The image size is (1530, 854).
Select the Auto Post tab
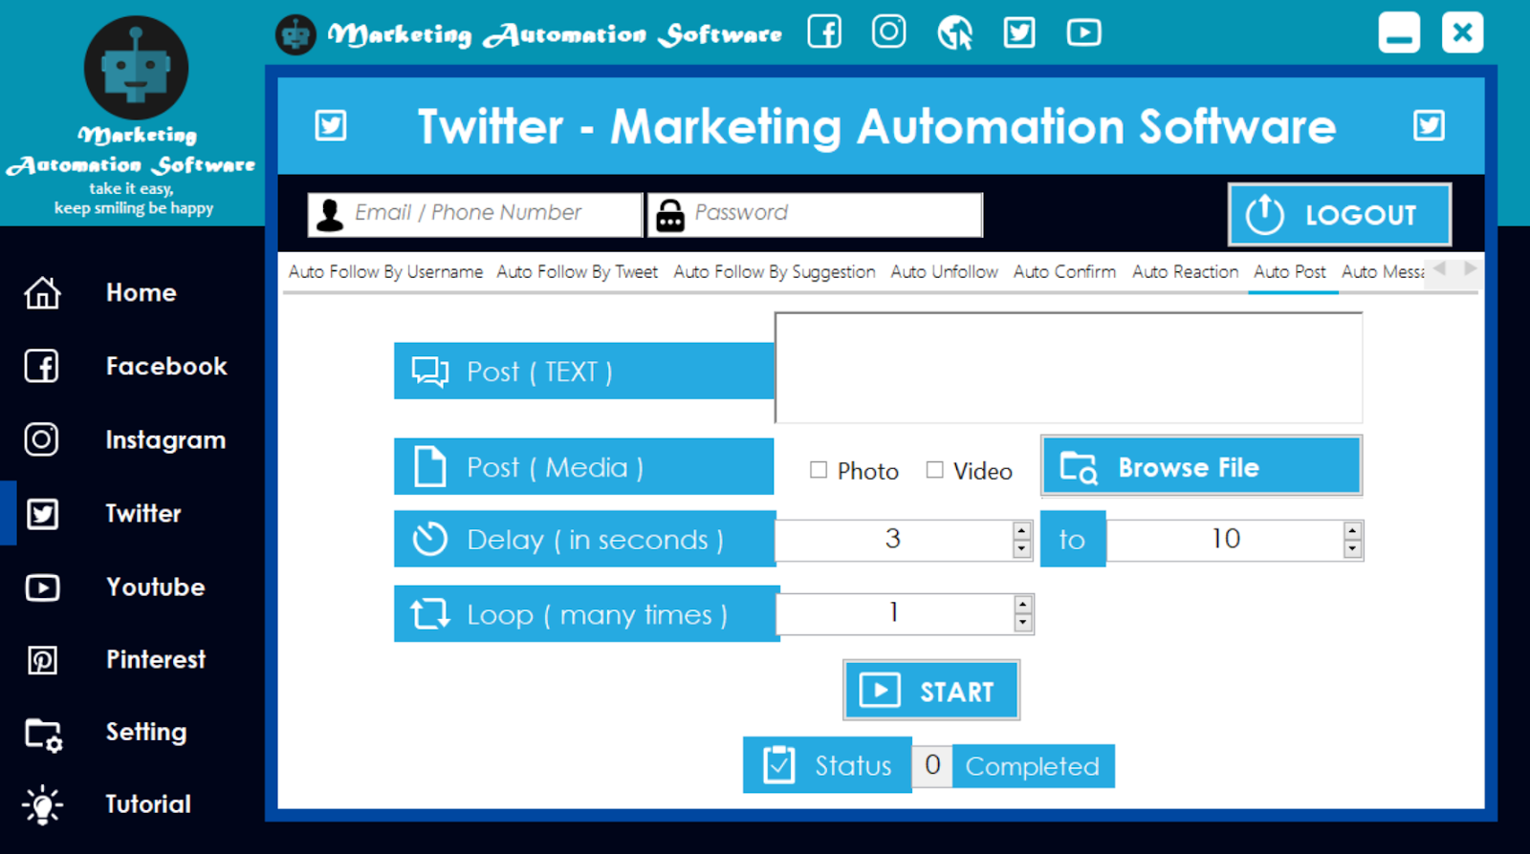click(x=1289, y=272)
